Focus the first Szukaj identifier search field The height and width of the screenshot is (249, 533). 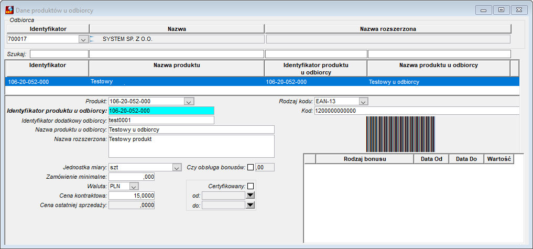pos(59,54)
